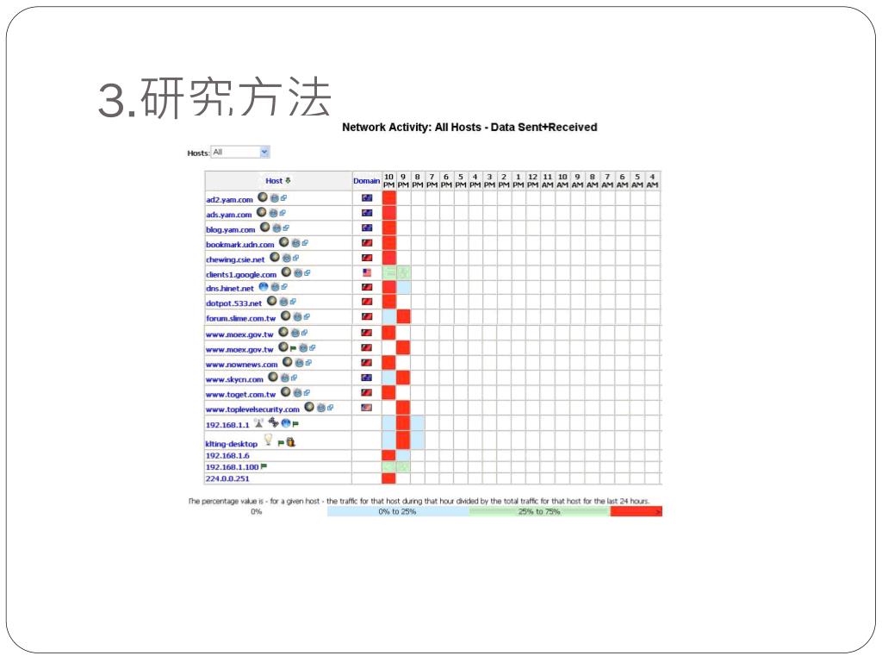Open host link ad2.yam.com
882x662 pixels.
pyautogui.click(x=229, y=200)
